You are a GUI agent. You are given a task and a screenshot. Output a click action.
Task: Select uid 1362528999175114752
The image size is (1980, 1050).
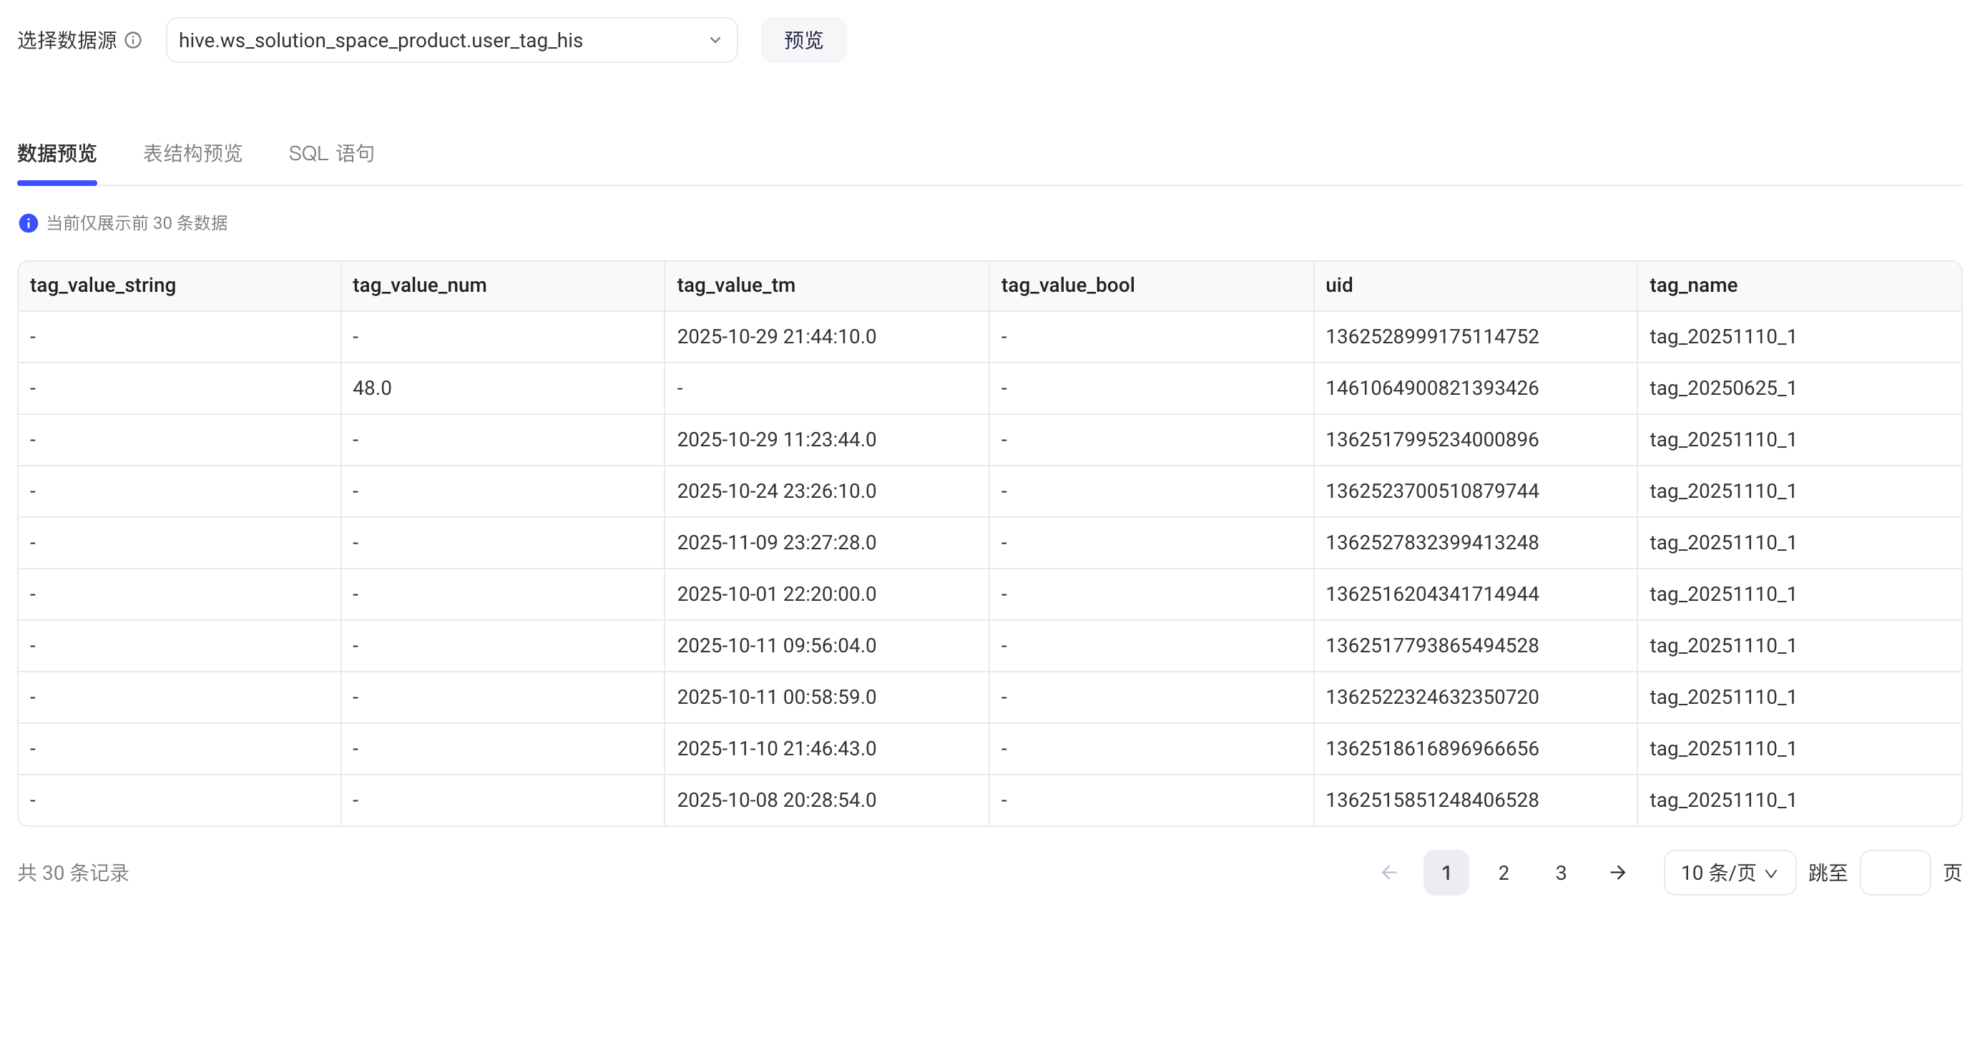(x=1432, y=337)
